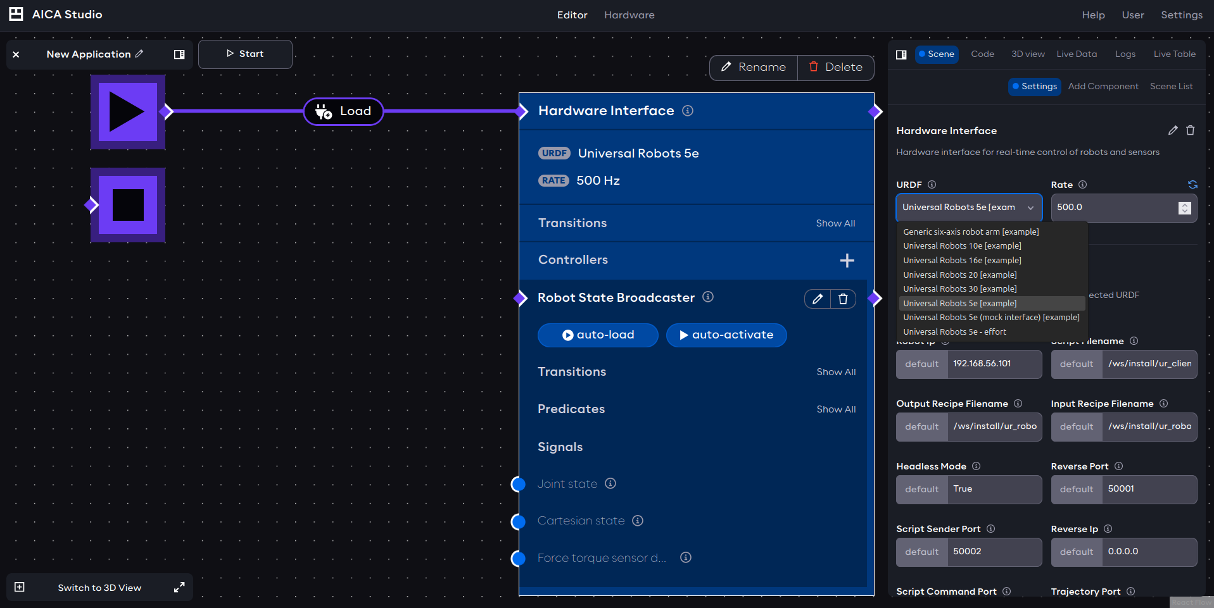Toggle default for Script Sender Port
Image resolution: width=1214 pixels, height=608 pixels.
coord(922,552)
